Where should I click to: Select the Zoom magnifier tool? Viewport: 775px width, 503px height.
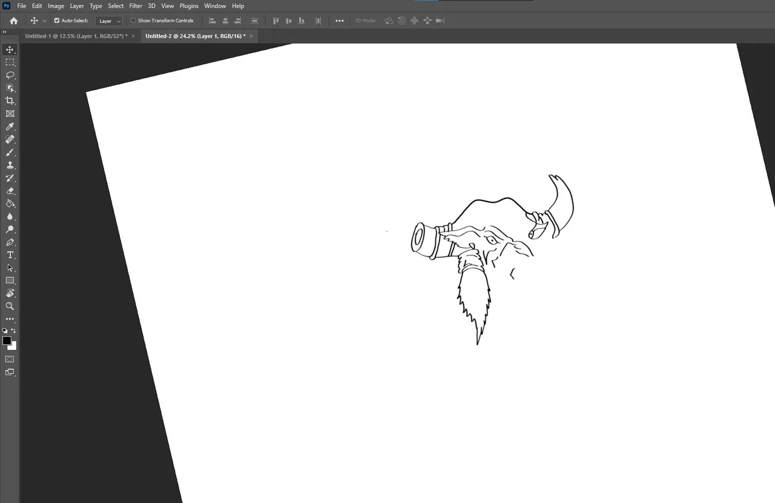click(x=10, y=306)
